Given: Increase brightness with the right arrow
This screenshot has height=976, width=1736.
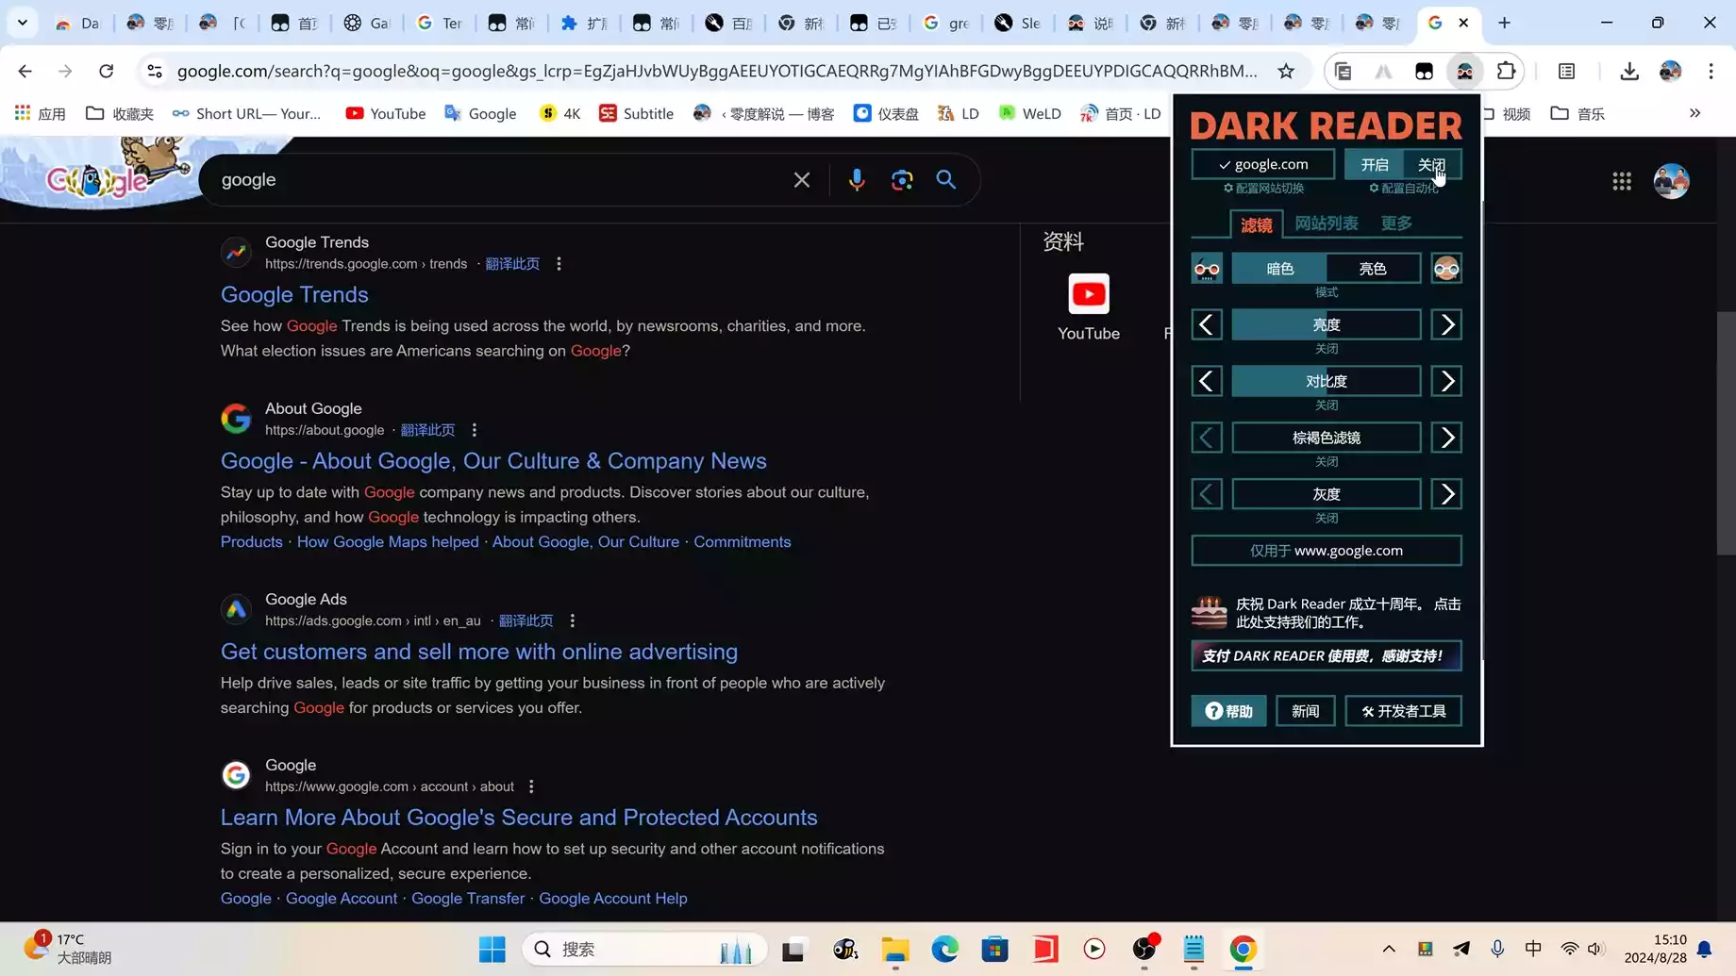Looking at the screenshot, I should 1446,325.
